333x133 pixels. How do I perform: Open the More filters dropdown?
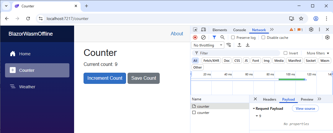point(318,53)
